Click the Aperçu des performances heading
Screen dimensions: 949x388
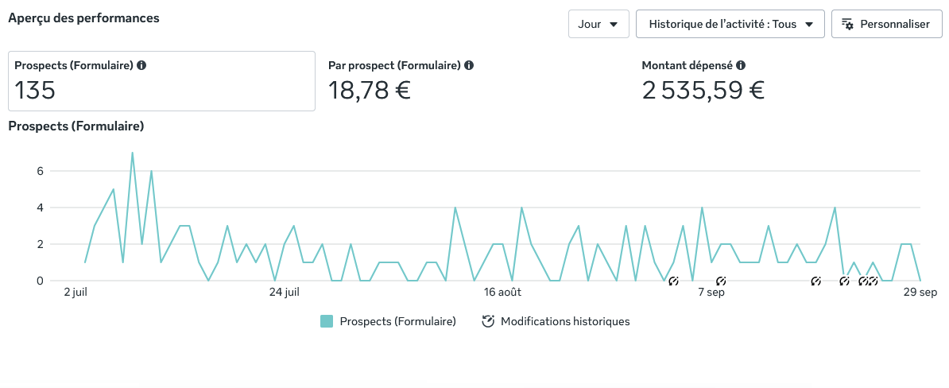[83, 18]
